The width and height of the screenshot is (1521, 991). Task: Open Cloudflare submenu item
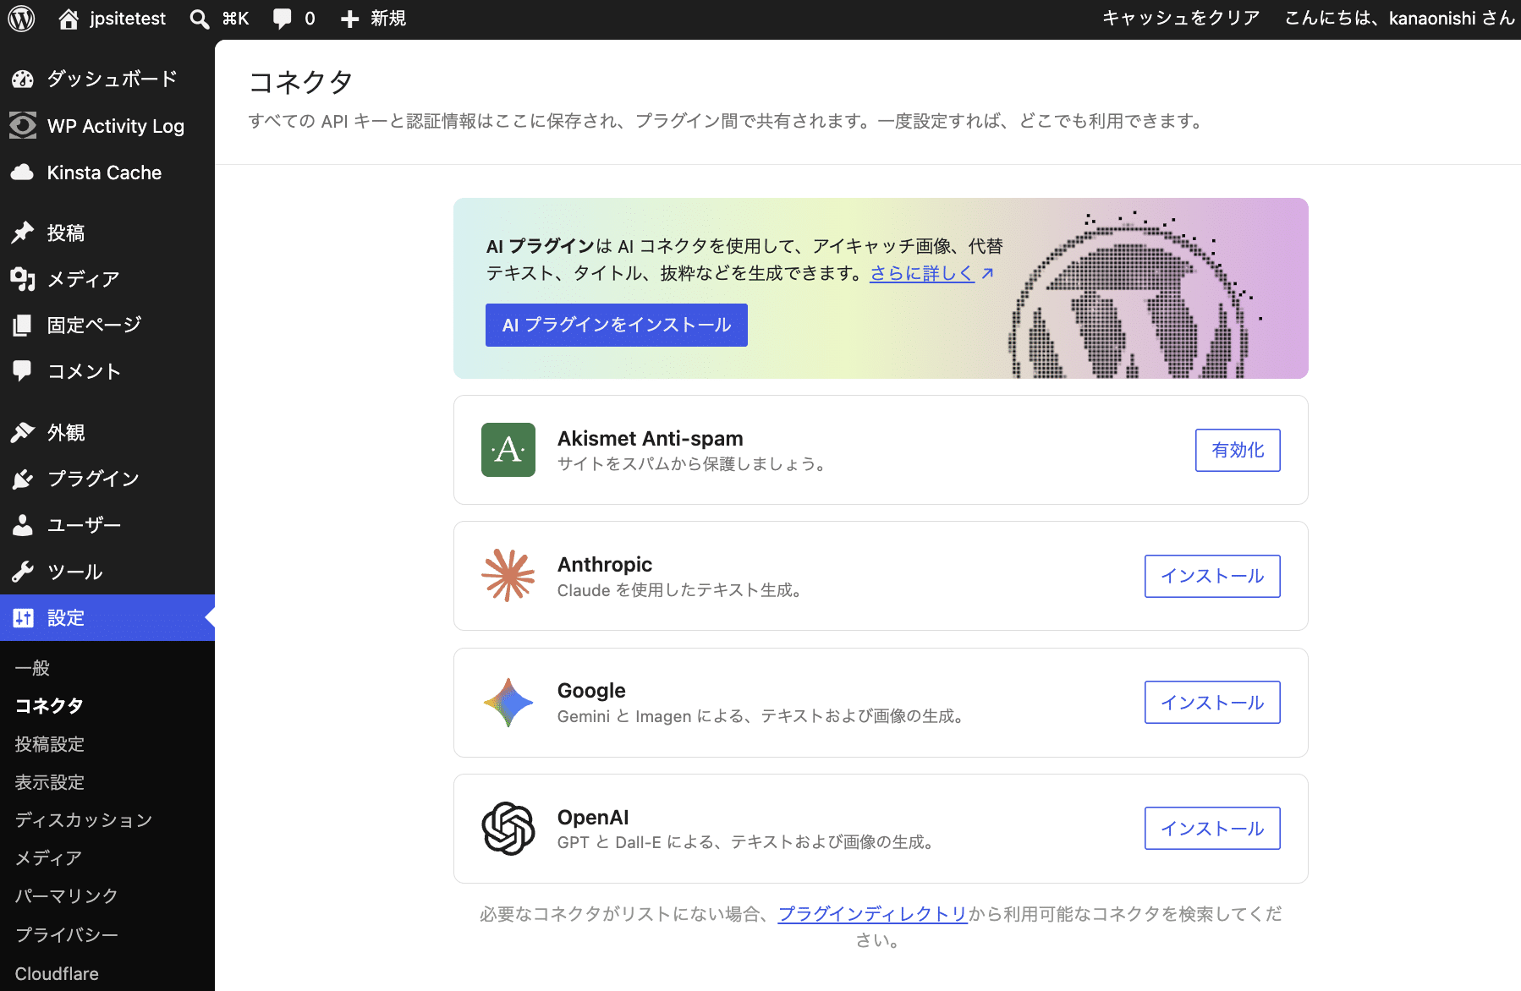(57, 974)
